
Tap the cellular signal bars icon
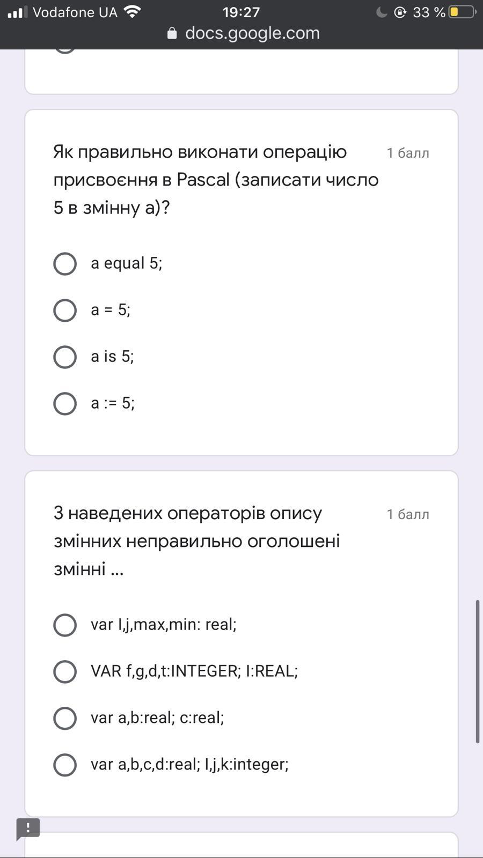point(17,12)
